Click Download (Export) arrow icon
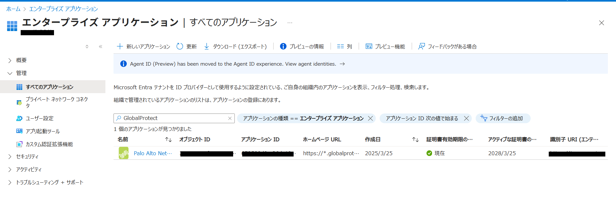616x205 pixels. coord(207,46)
